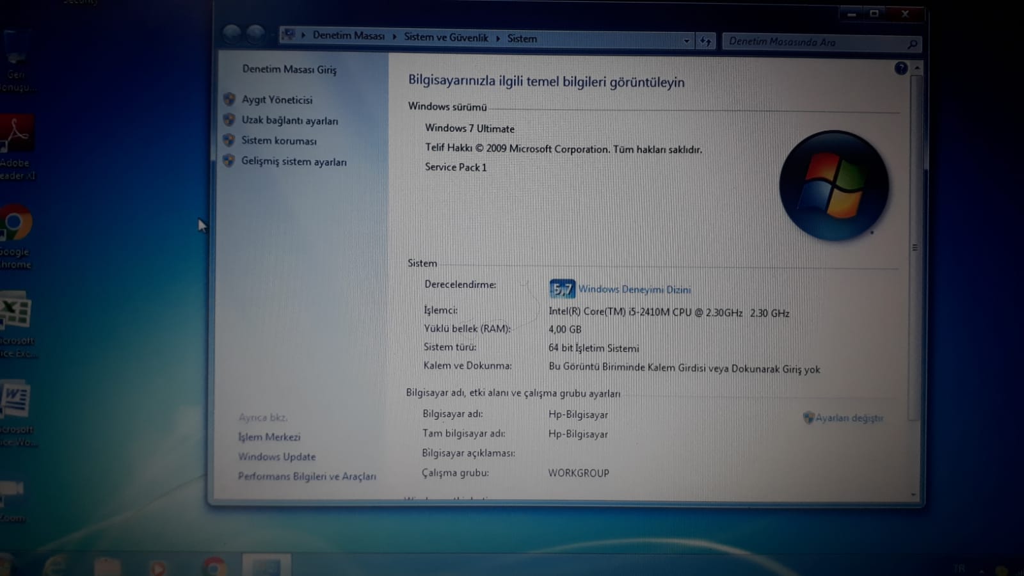Click the Service Pack 1 text

(456, 167)
